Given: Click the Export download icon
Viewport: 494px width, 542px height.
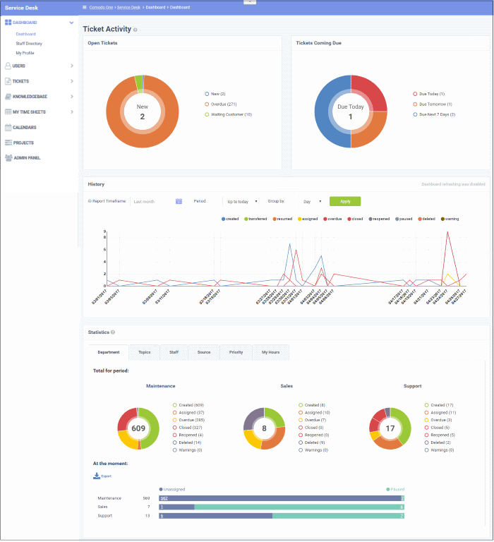Looking at the screenshot, I should click(97, 476).
